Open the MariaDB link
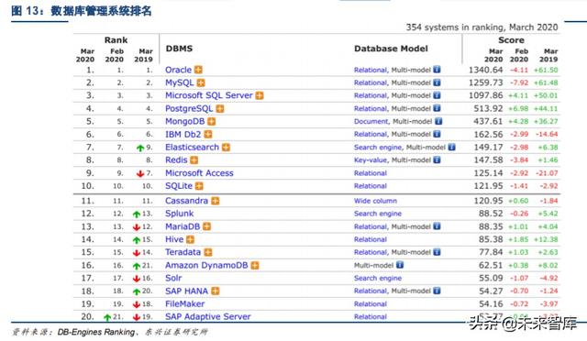This screenshot has height=341, width=587. click(x=183, y=226)
